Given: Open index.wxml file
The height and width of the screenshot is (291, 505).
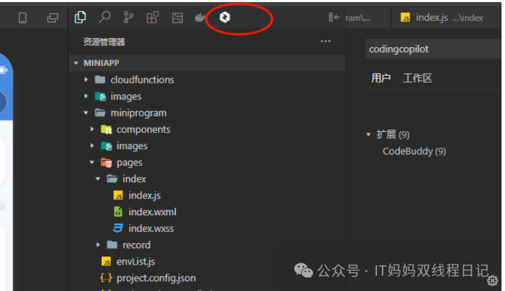Looking at the screenshot, I should 152,212.
